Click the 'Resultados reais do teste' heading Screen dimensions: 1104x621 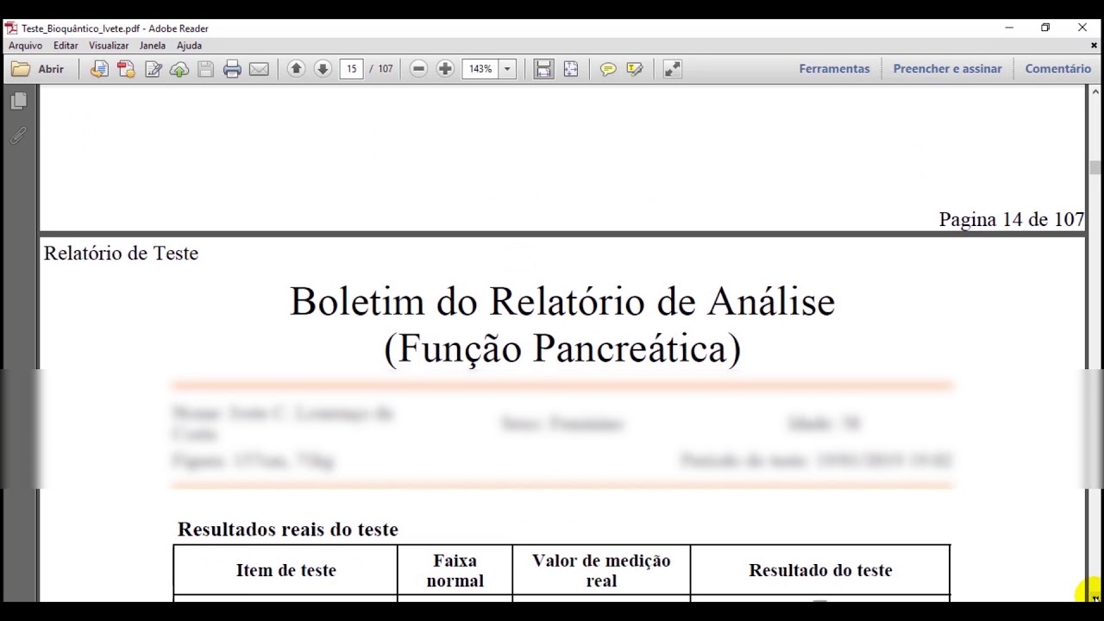288,529
